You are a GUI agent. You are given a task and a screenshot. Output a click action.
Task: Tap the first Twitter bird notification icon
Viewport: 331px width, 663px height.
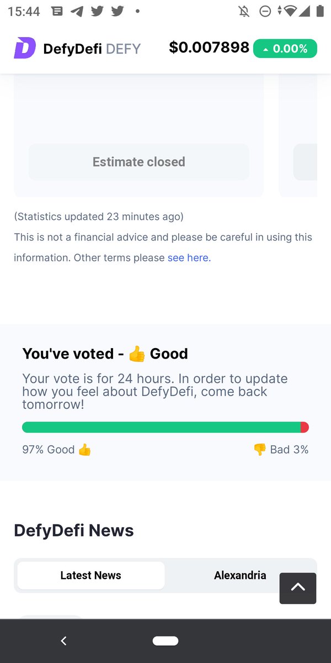click(97, 12)
